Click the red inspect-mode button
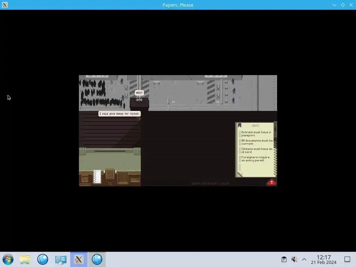Screen dimensions: 356x267 coord(271,182)
